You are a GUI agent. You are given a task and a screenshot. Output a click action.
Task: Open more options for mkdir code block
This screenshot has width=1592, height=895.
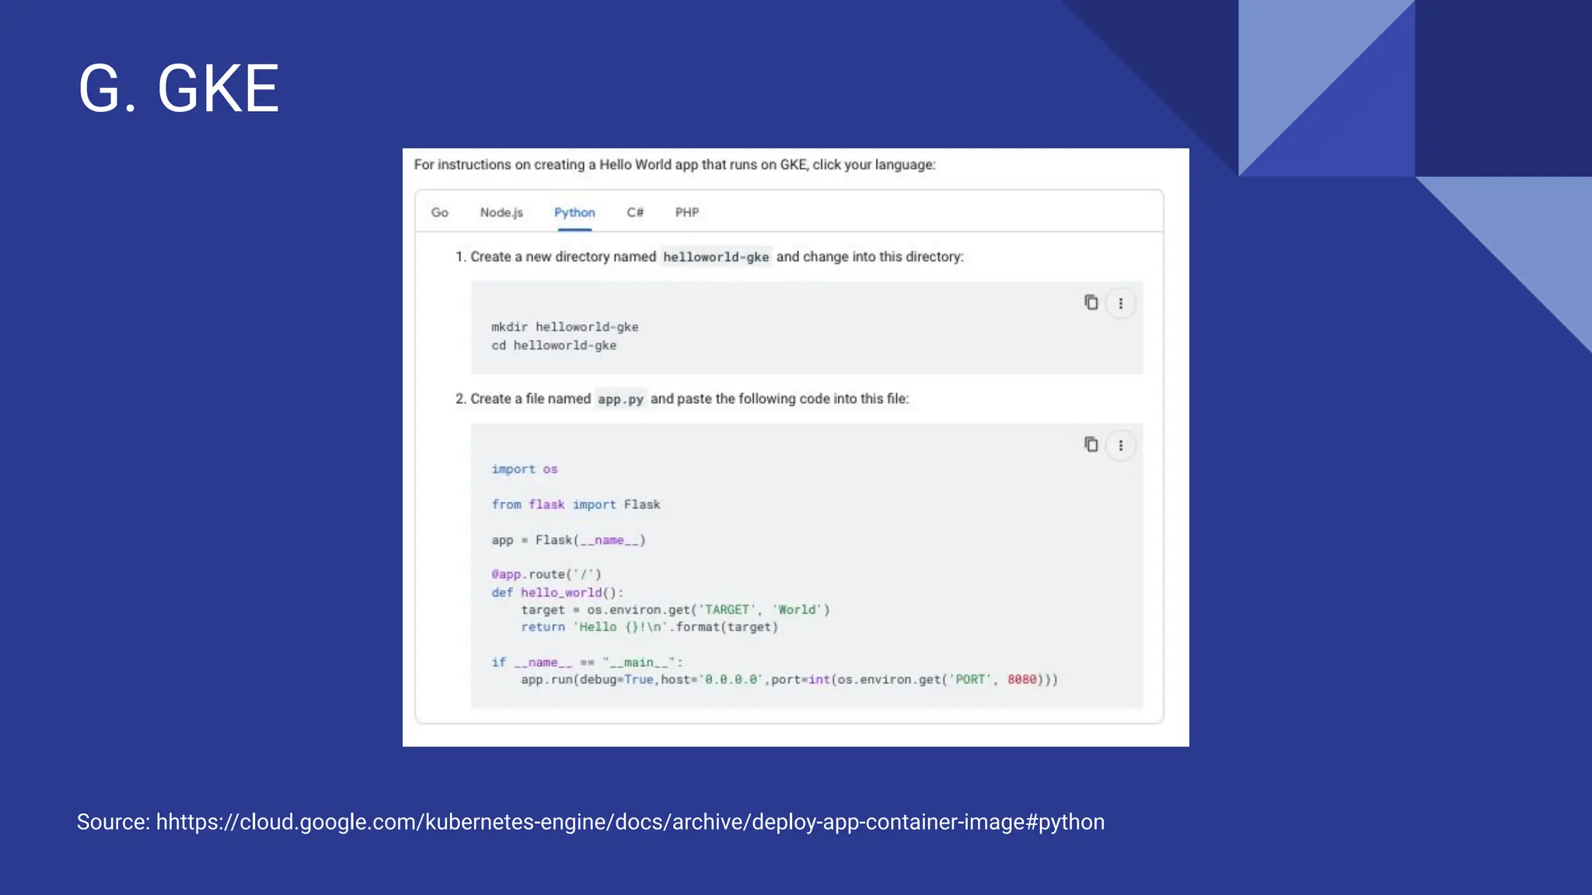coord(1120,304)
